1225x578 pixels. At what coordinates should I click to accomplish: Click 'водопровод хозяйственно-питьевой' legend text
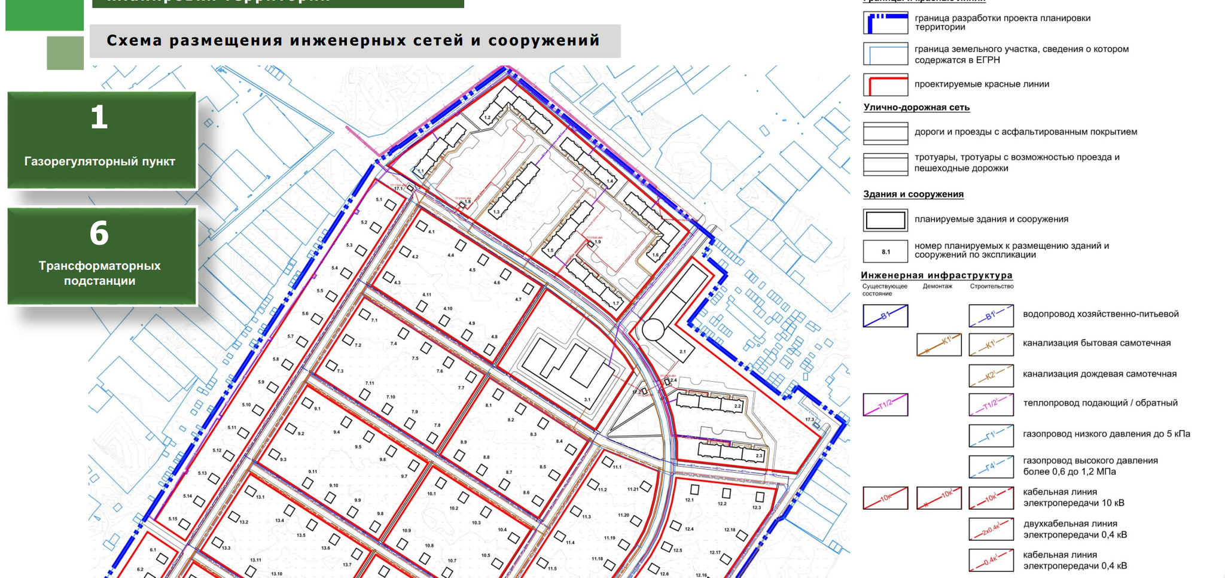point(1101,314)
